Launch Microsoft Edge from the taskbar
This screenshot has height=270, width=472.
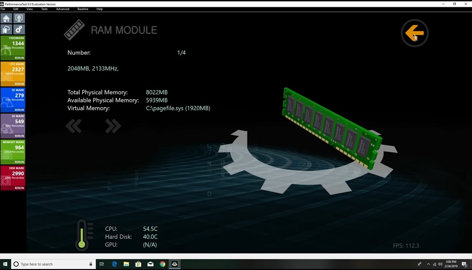[x=114, y=264]
